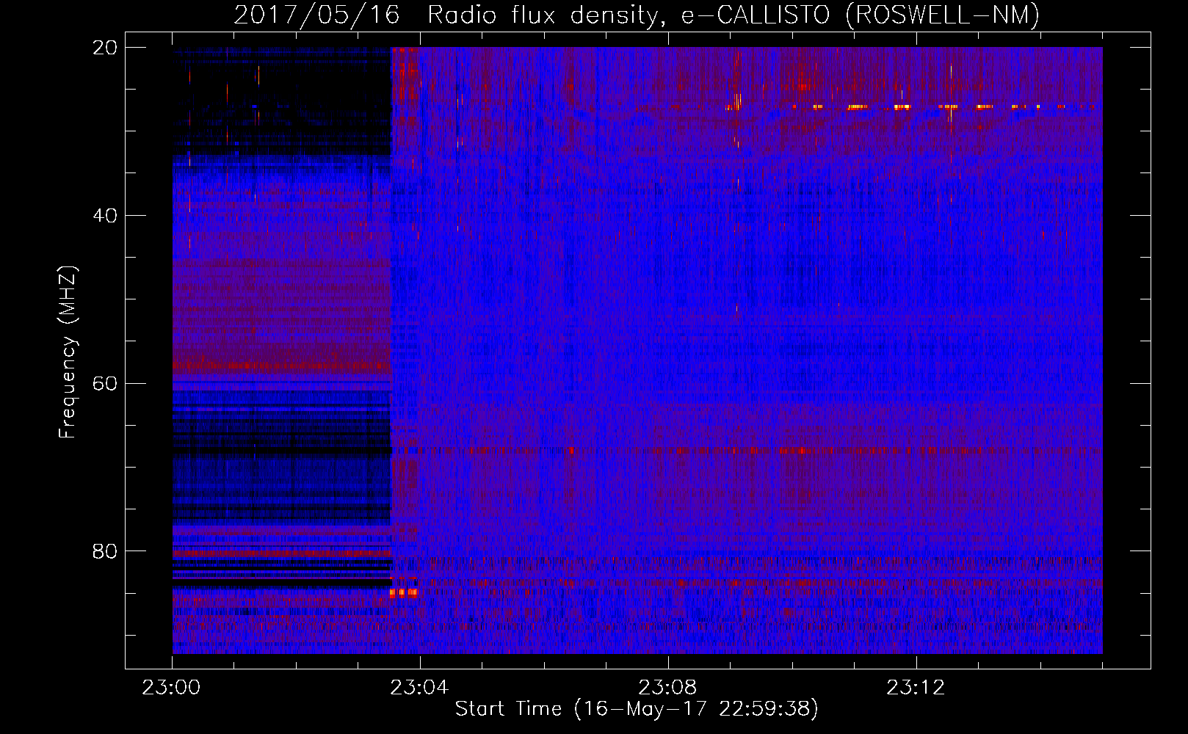Click the '23:00' time tick label
This screenshot has width=1188, height=734.
[x=172, y=688]
